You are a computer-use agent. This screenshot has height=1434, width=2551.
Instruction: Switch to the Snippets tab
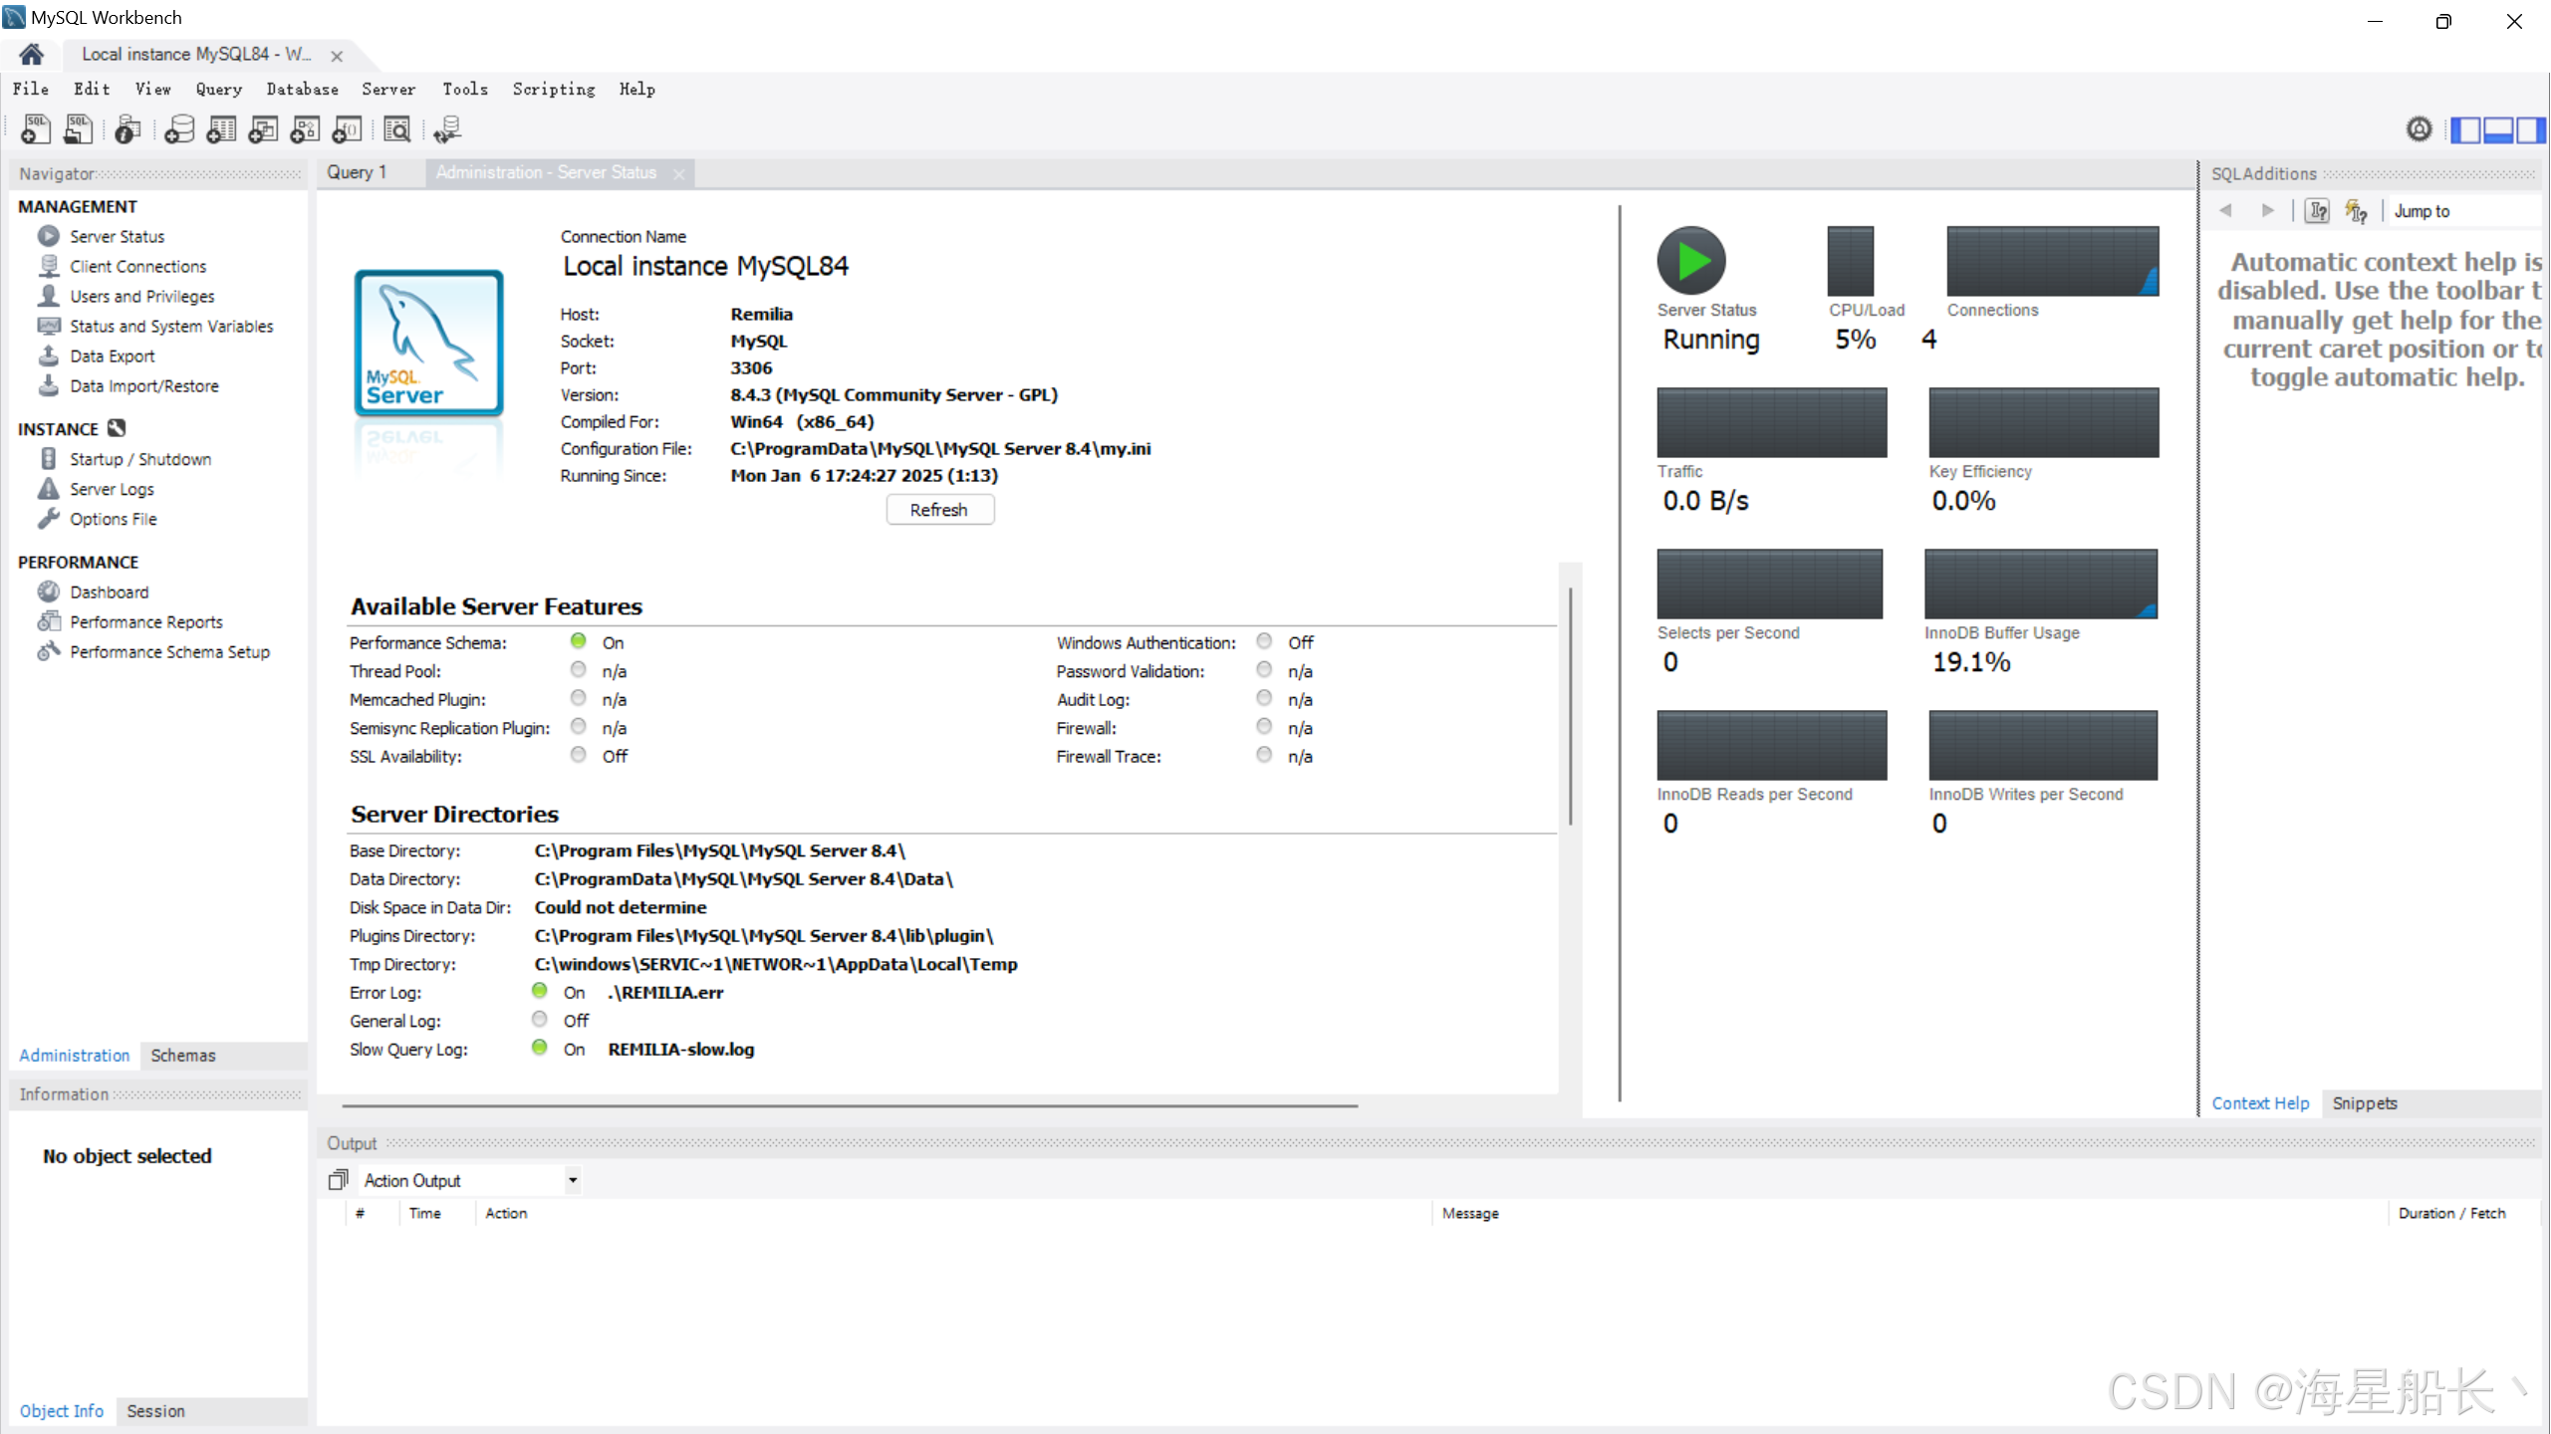click(x=2365, y=1103)
